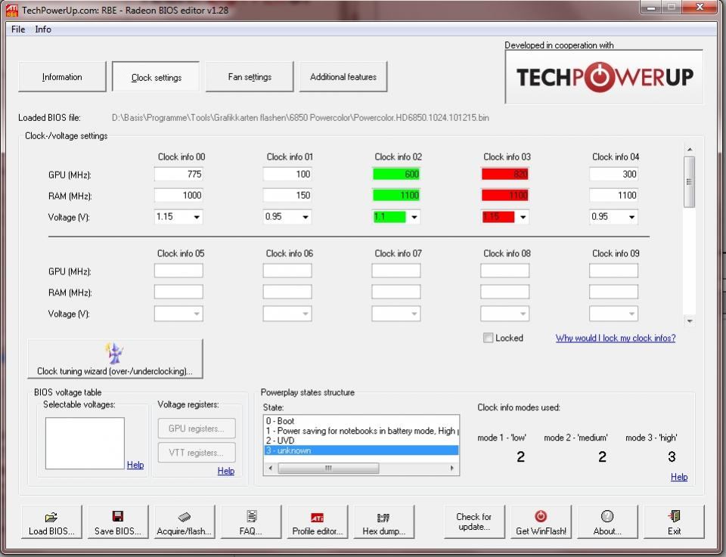Switch to the Information tab
The width and height of the screenshot is (726, 557).
(x=62, y=77)
